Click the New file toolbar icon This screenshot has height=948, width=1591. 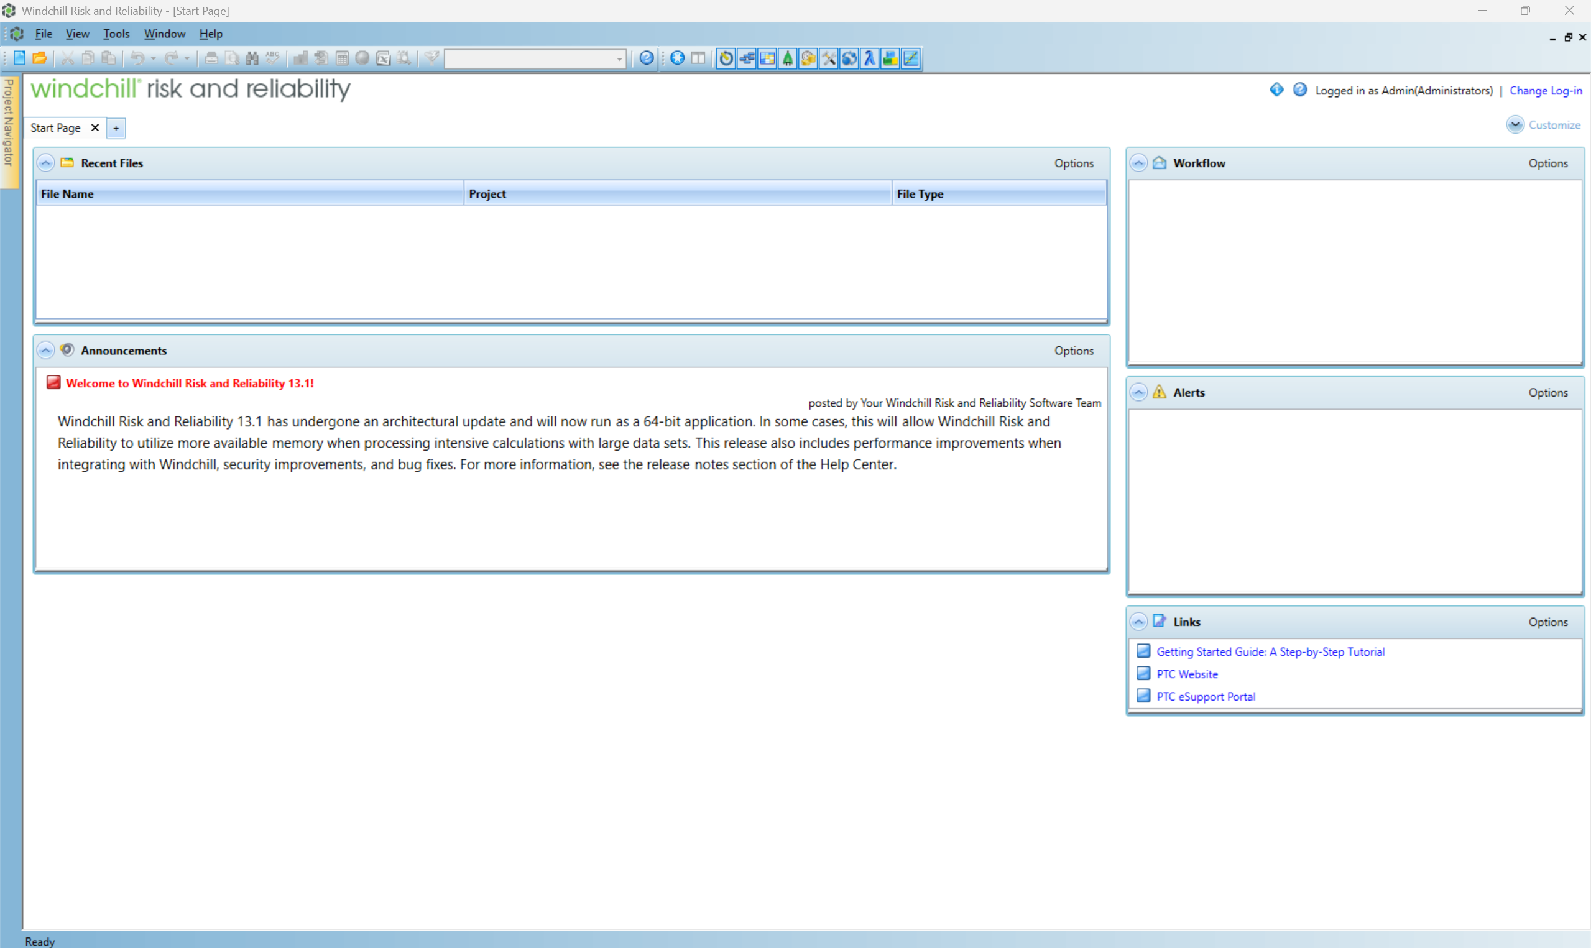click(19, 58)
